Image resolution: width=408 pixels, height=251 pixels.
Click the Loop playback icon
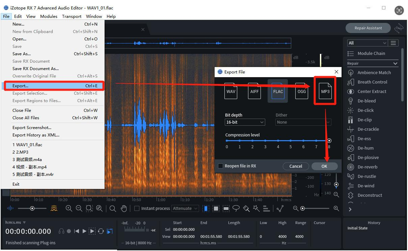101,231
